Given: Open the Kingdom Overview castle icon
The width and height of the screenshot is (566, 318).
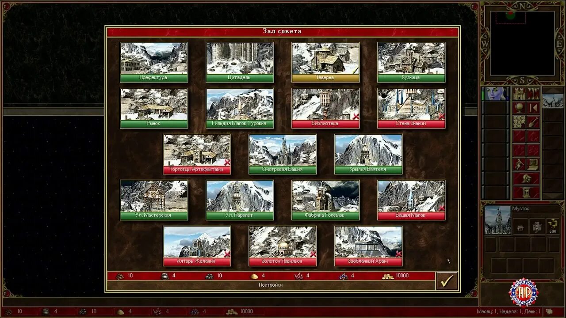Looking at the screenshot, I should pos(519,94).
